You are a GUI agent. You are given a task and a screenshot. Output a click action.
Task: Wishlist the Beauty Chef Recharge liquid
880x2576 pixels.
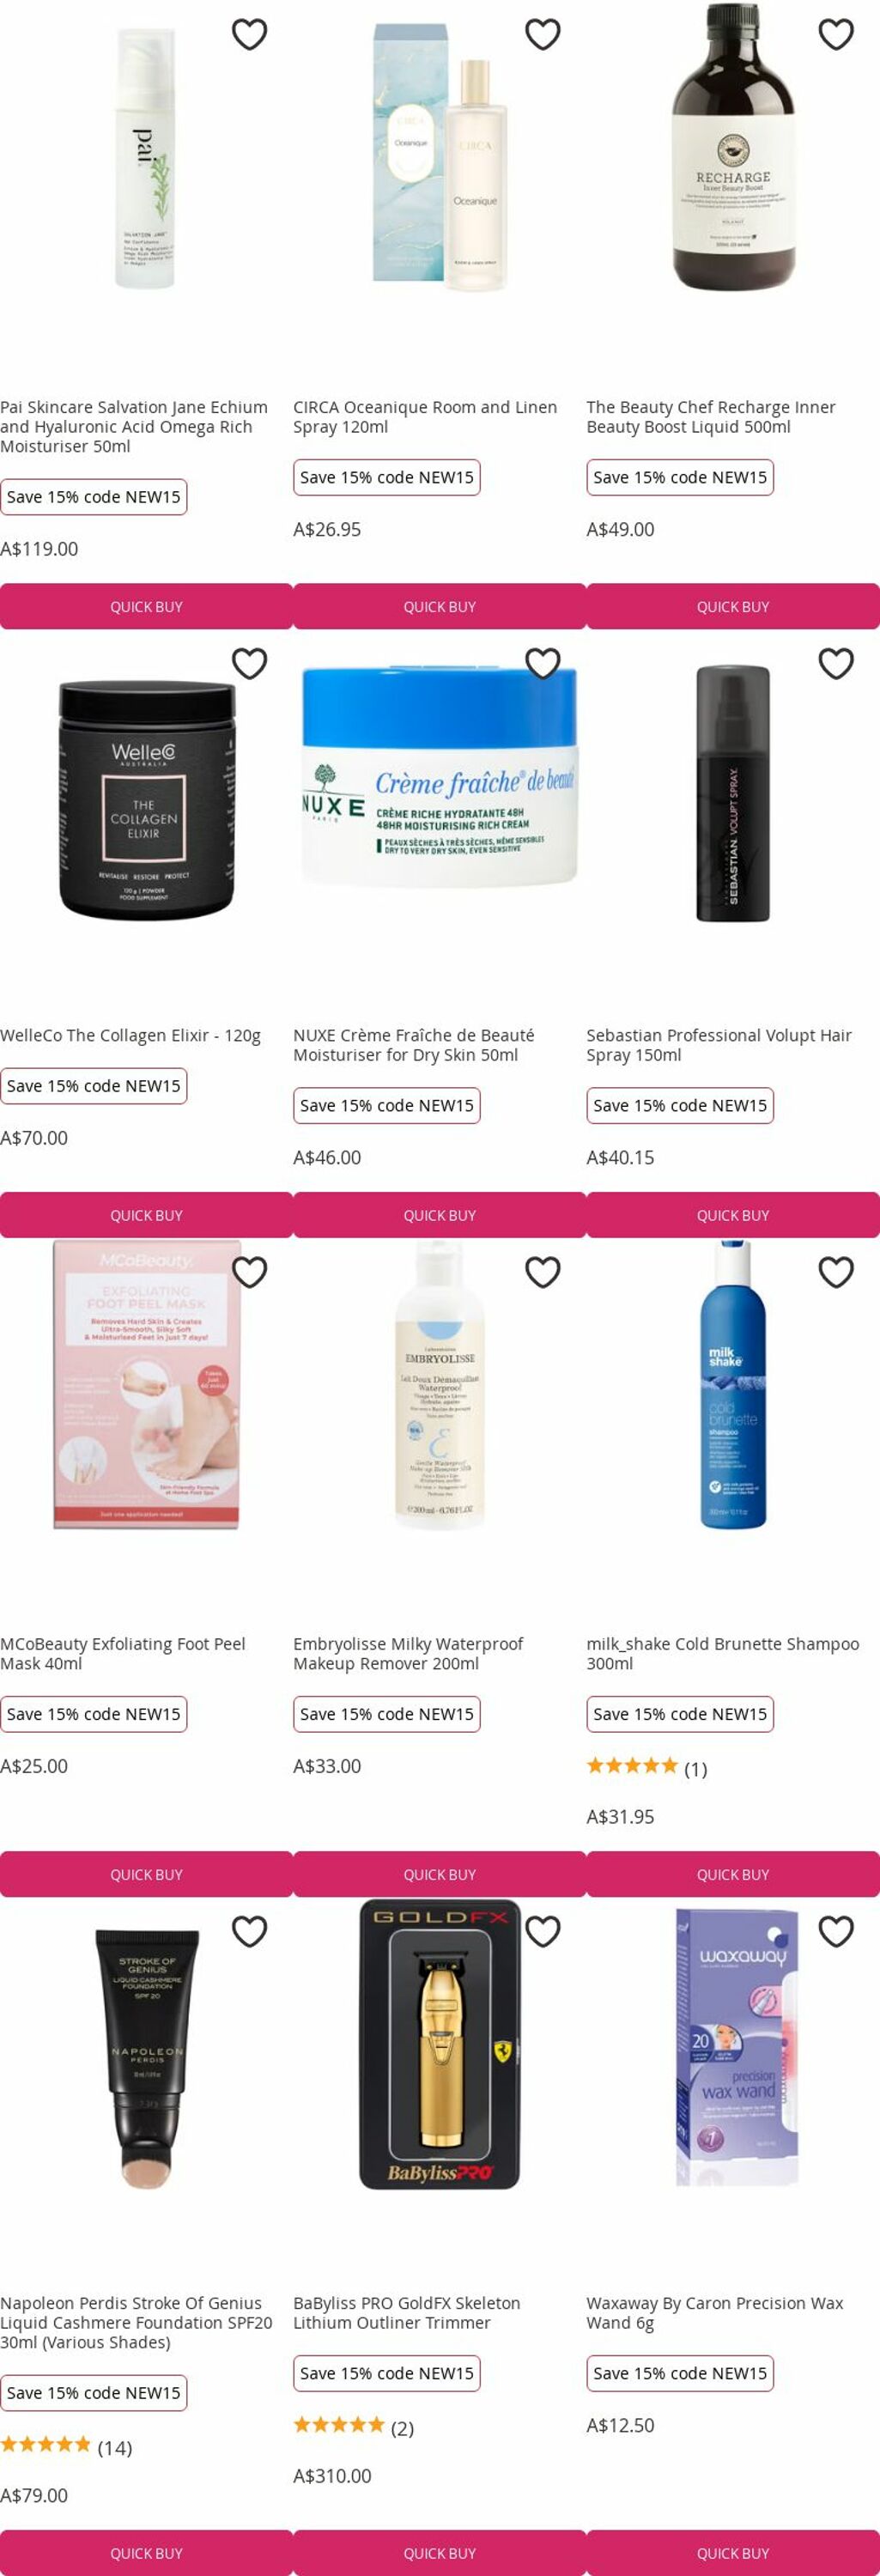coord(835,34)
